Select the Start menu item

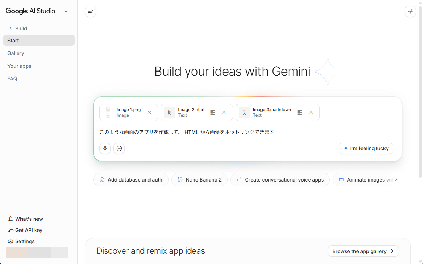(x=39, y=41)
